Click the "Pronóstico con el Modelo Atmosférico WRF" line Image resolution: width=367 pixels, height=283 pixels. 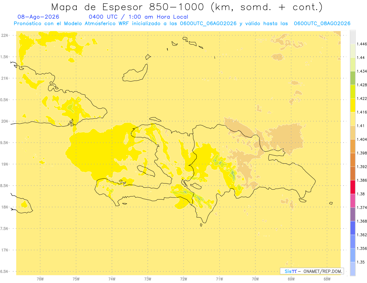click(x=182, y=24)
